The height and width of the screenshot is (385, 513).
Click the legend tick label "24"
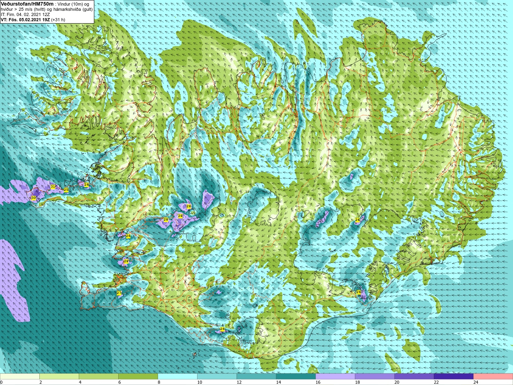click(476, 383)
